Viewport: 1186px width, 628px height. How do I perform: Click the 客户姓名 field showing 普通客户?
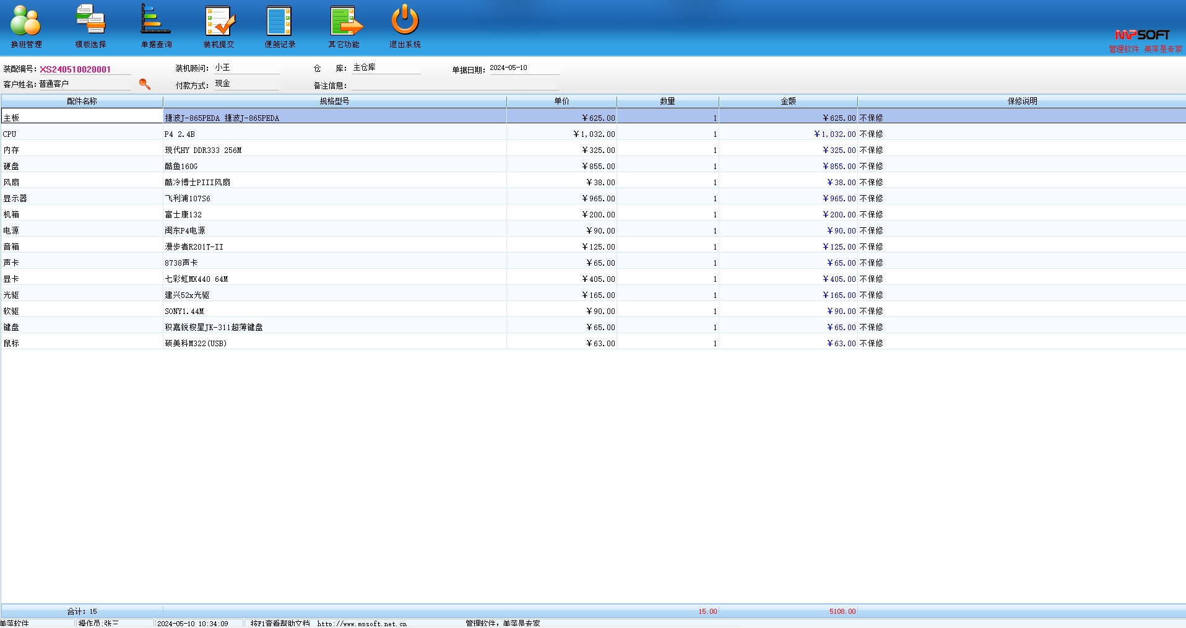pos(84,84)
